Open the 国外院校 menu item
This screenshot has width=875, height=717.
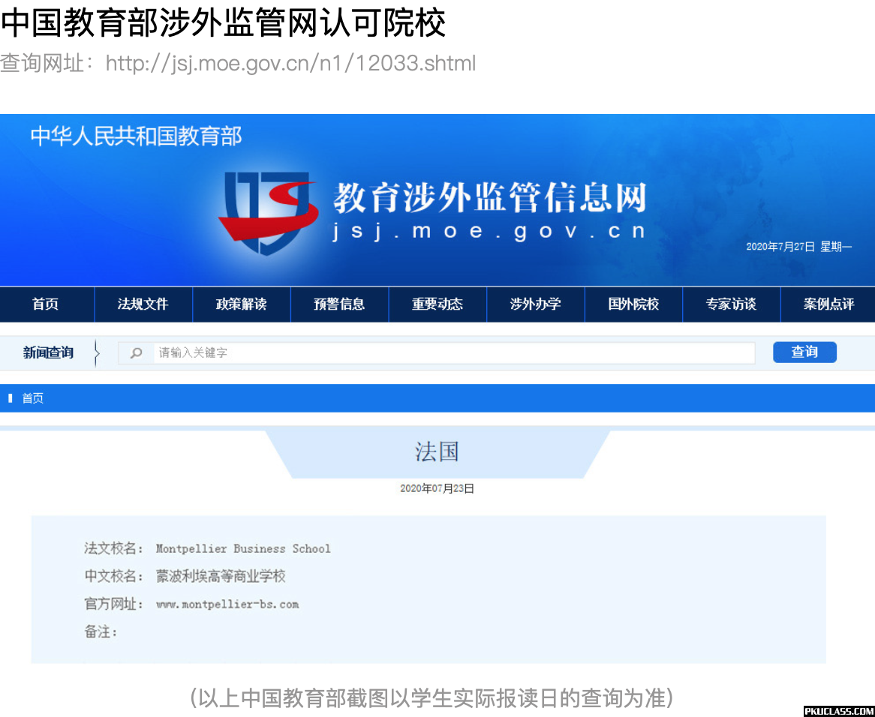633,304
